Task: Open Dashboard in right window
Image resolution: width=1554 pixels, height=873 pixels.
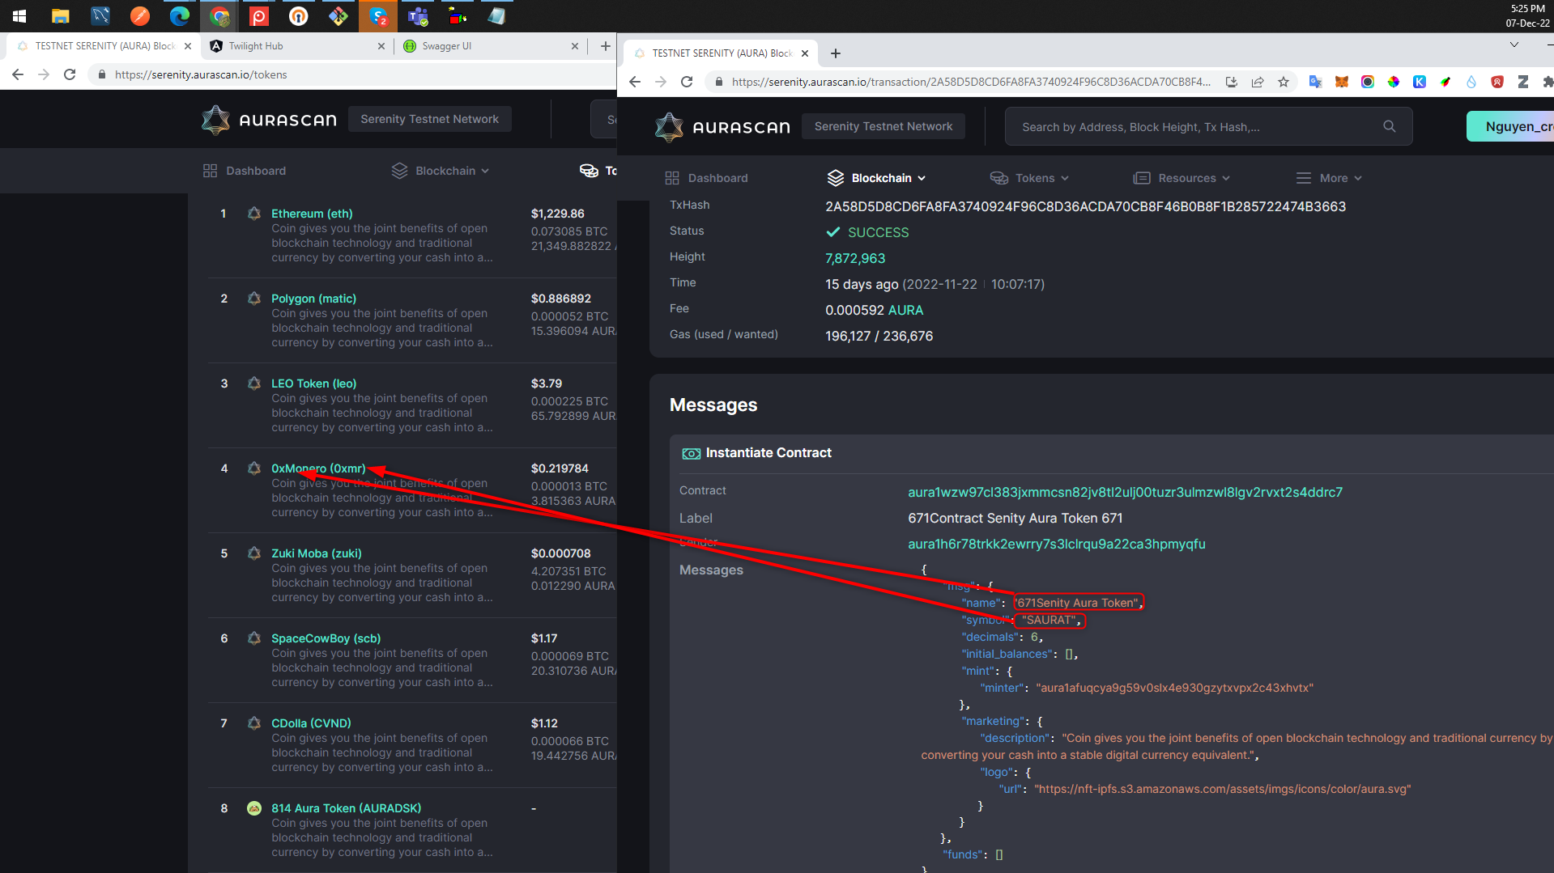Action: (706, 178)
